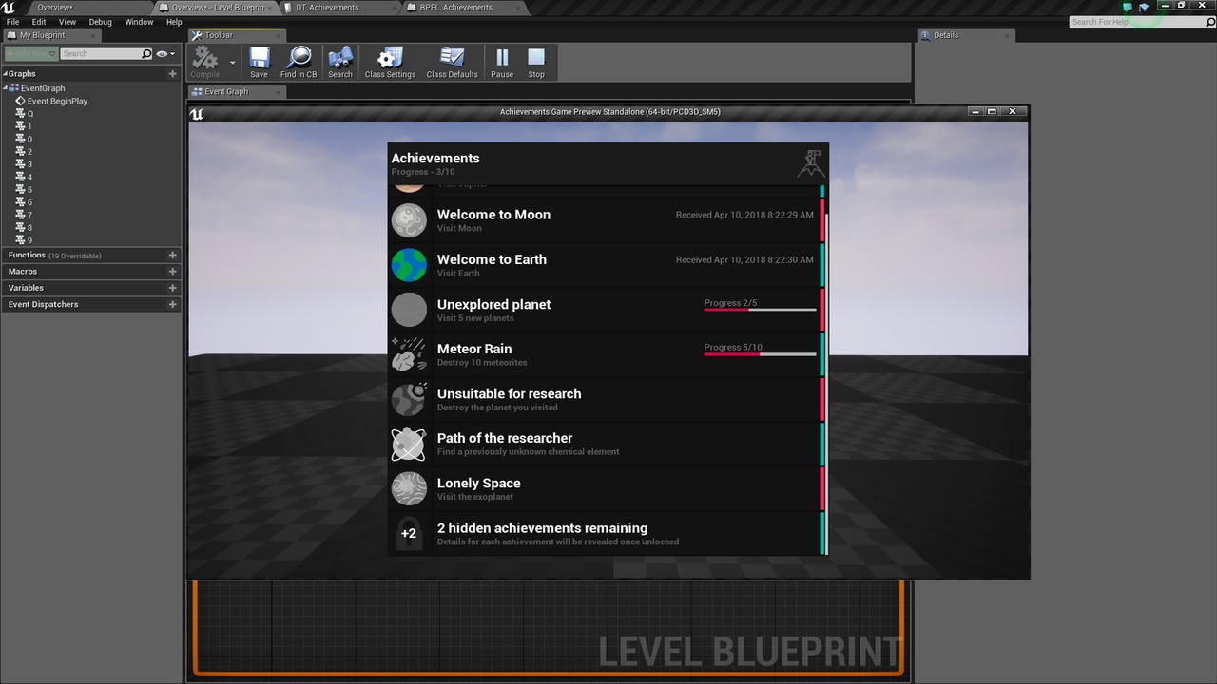Open the Compile options dropdown arrow
The width and height of the screenshot is (1217, 684).
pos(232,63)
